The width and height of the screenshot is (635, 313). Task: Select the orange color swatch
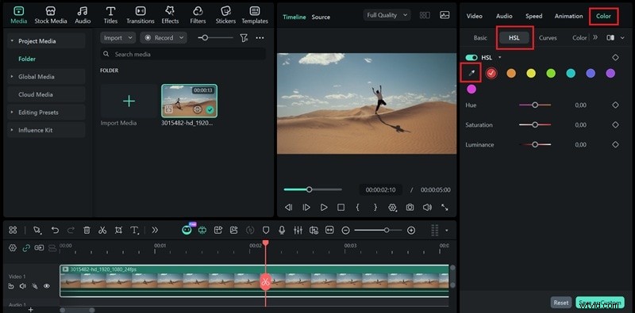(511, 73)
